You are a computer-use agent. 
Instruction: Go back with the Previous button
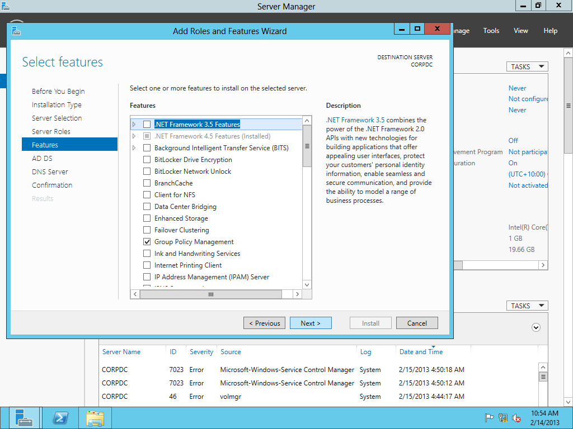264,323
